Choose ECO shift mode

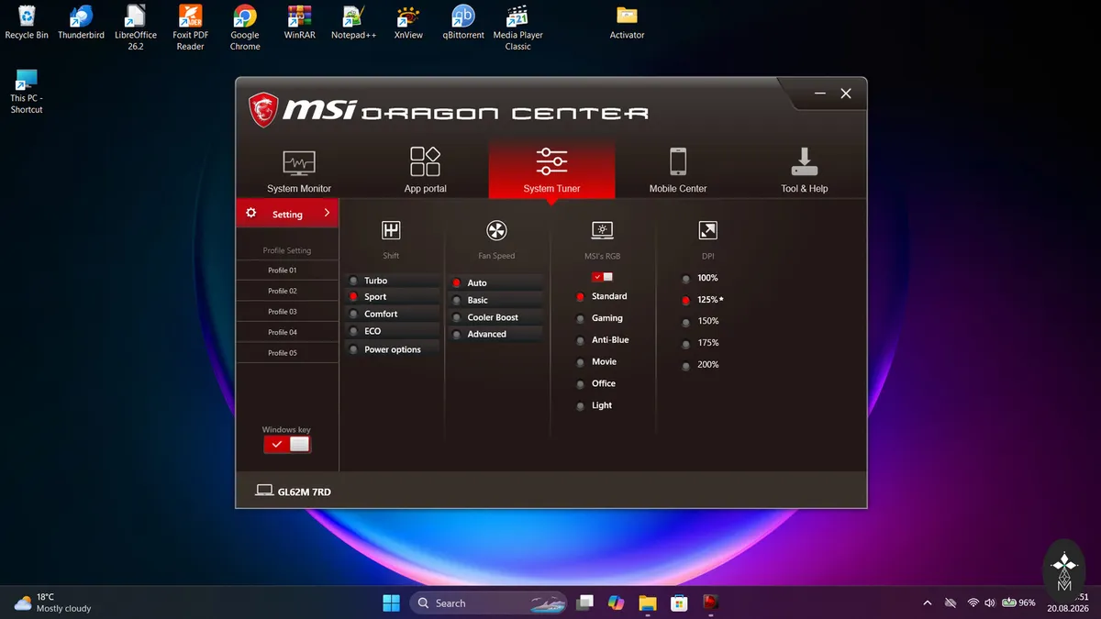click(x=392, y=331)
